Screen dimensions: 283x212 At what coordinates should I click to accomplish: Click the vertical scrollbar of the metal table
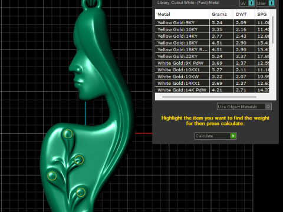pos(273,30)
